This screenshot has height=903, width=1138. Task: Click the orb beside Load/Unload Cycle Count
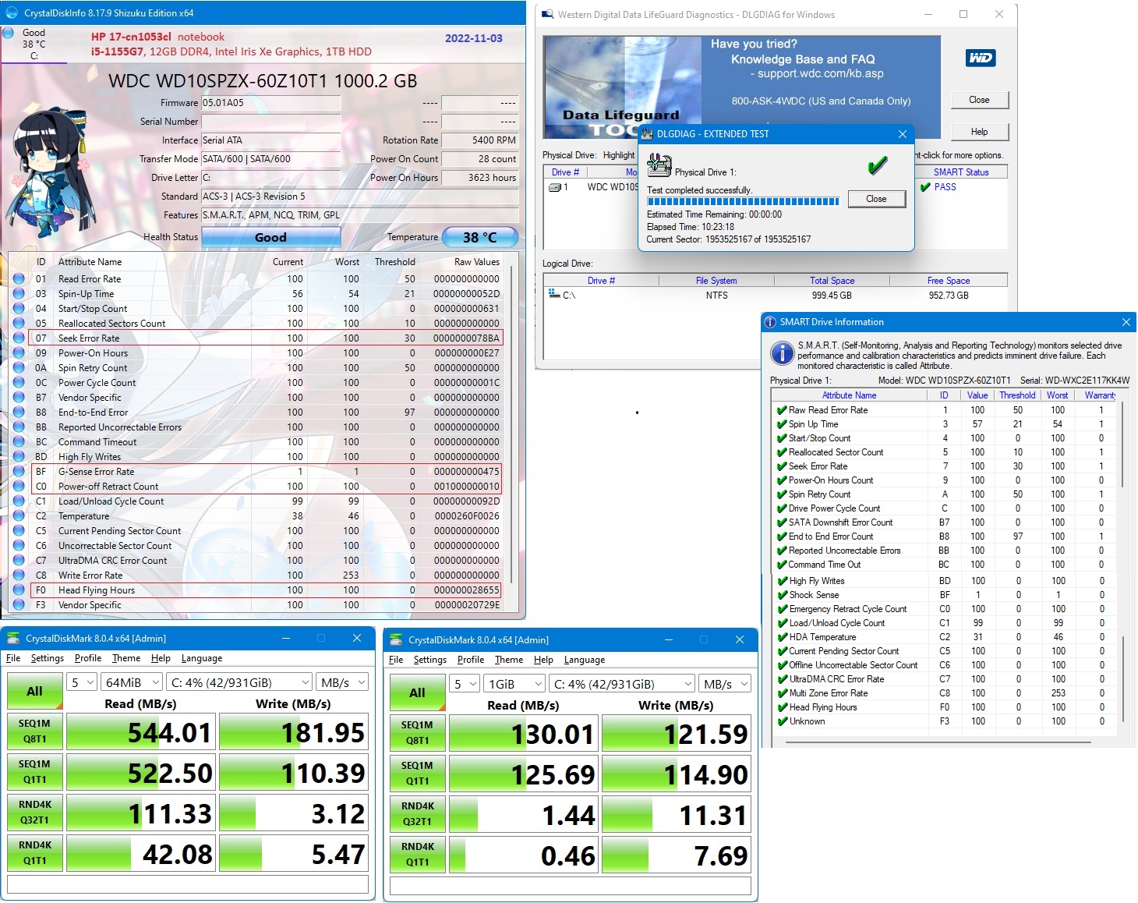tap(19, 501)
